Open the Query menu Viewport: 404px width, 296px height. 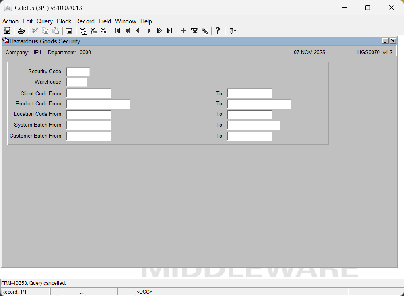pos(44,21)
